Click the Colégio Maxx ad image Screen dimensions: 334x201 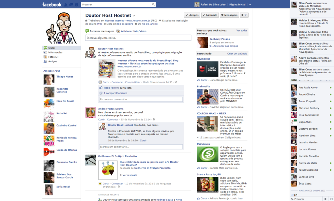[x=208, y=124]
